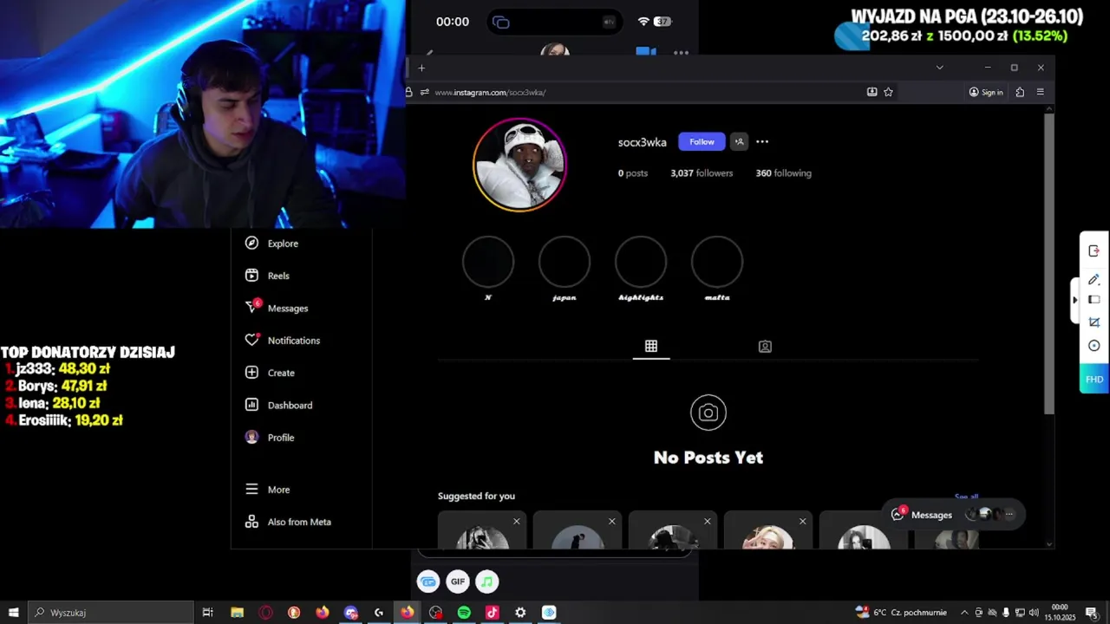Open the floating Messages popup
This screenshot has height=624, width=1110.
click(953, 515)
